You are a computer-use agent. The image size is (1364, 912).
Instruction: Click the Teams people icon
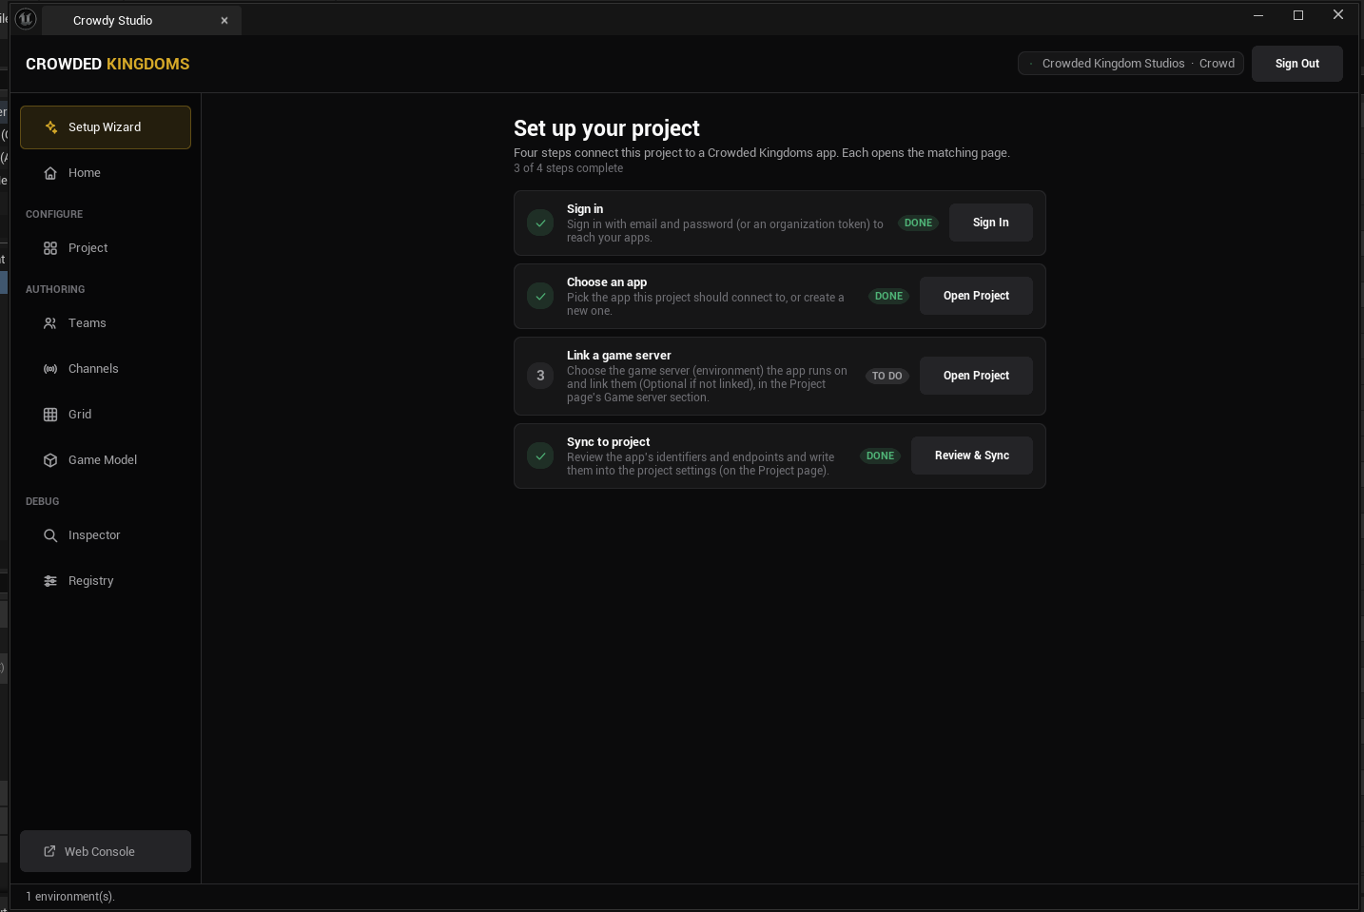point(50,323)
